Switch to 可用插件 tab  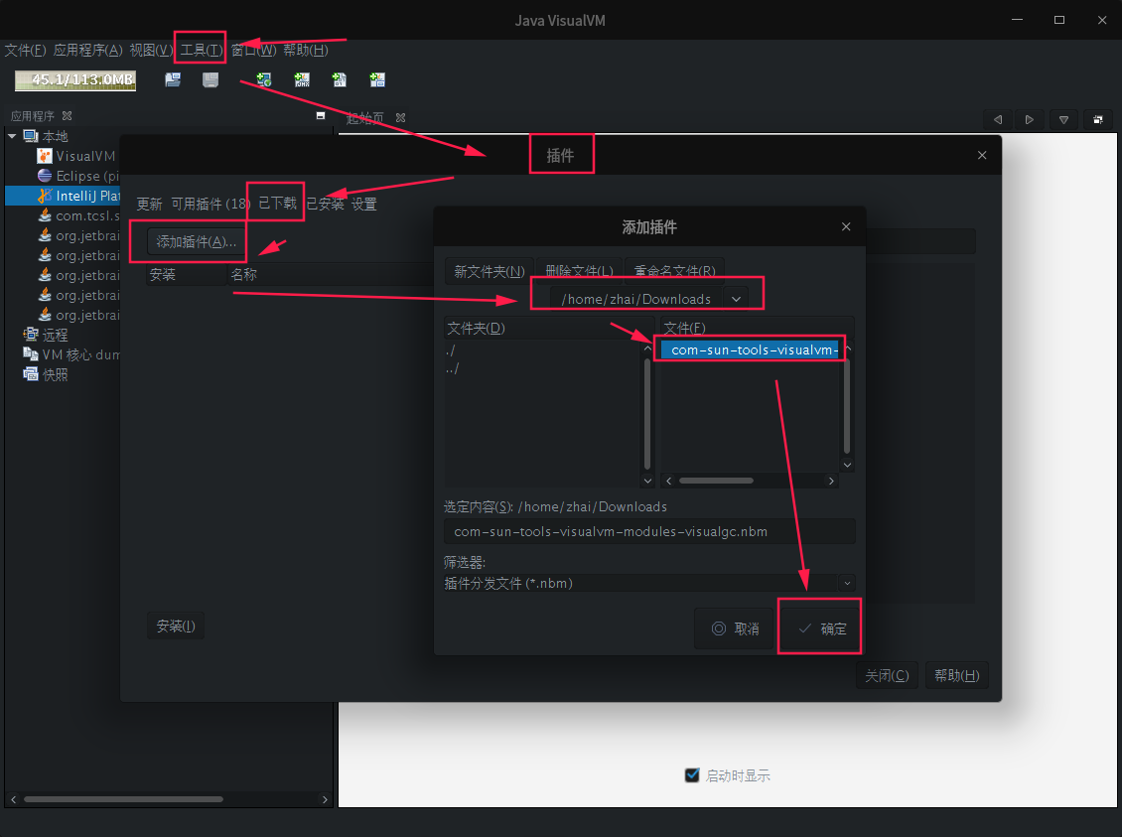[x=210, y=204]
